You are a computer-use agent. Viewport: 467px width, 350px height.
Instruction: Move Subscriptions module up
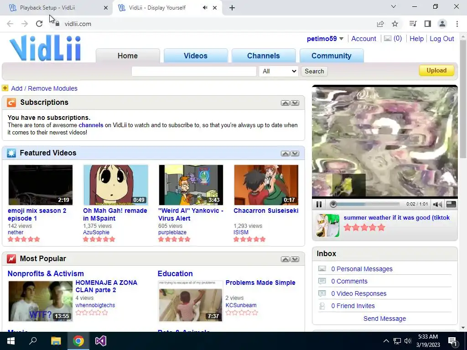point(285,103)
